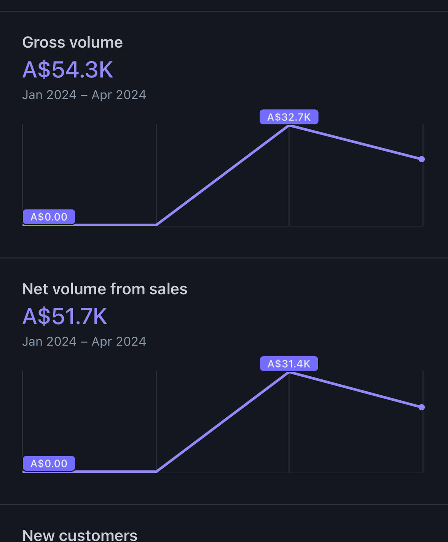
Task: Open the Net volume from sales heading
Action: 105,289
